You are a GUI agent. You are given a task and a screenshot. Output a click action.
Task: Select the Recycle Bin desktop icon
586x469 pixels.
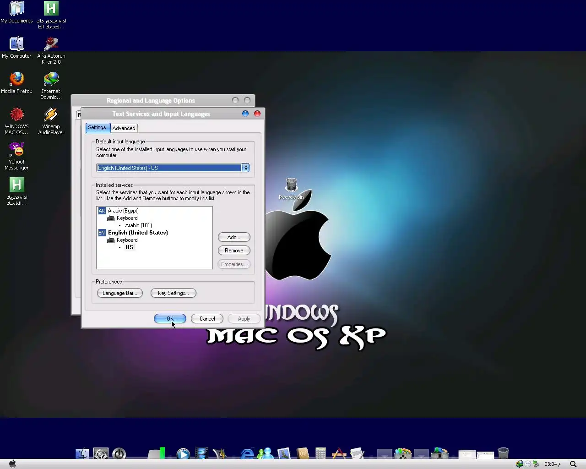pos(291,189)
